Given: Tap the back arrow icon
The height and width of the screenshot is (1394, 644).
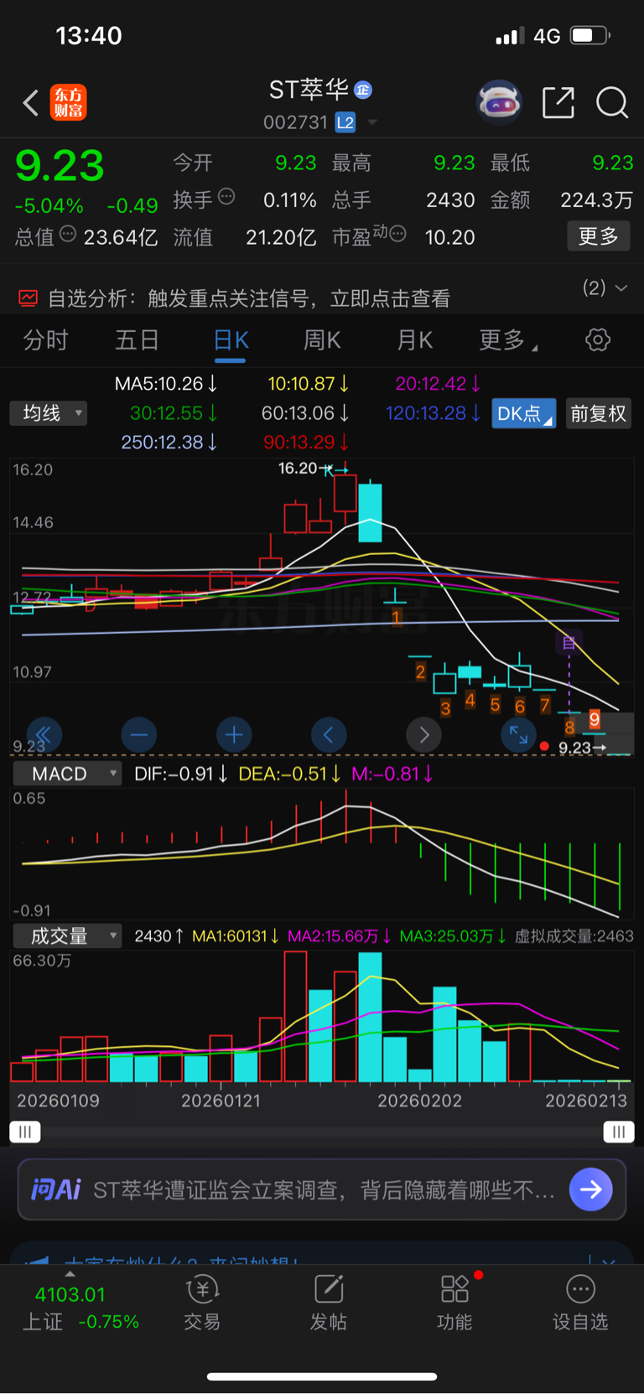Looking at the screenshot, I should click(x=31, y=102).
